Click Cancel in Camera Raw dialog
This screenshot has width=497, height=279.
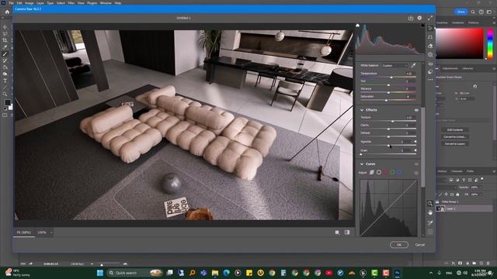click(420, 245)
